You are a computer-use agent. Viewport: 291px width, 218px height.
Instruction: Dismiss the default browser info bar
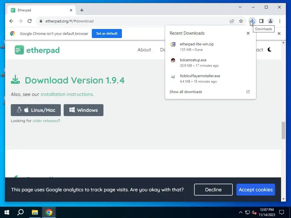[279, 33]
